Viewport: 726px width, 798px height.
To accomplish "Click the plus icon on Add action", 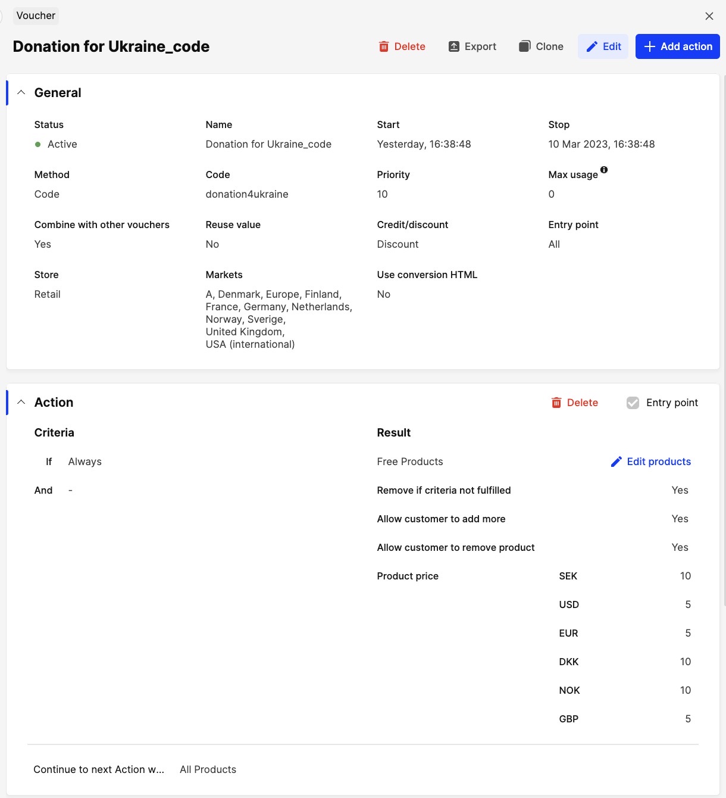I will [x=650, y=46].
